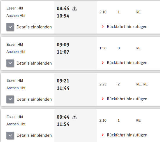Click red arrow for return trip on 09:44 connection

[103, 135]
